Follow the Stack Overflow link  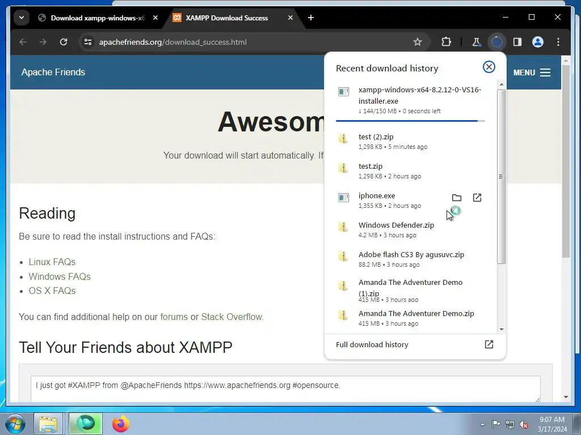tap(231, 317)
